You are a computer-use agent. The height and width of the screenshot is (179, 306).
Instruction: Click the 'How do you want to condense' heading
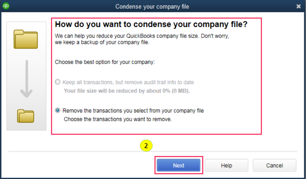[151, 25]
